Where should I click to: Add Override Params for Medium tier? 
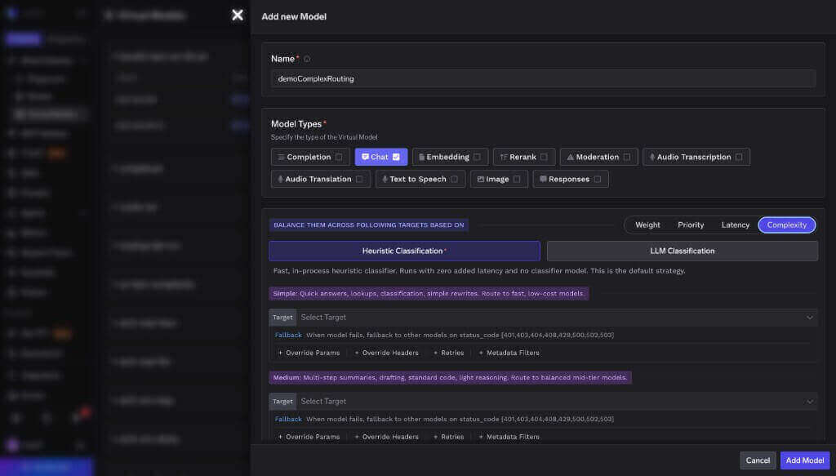309,437
